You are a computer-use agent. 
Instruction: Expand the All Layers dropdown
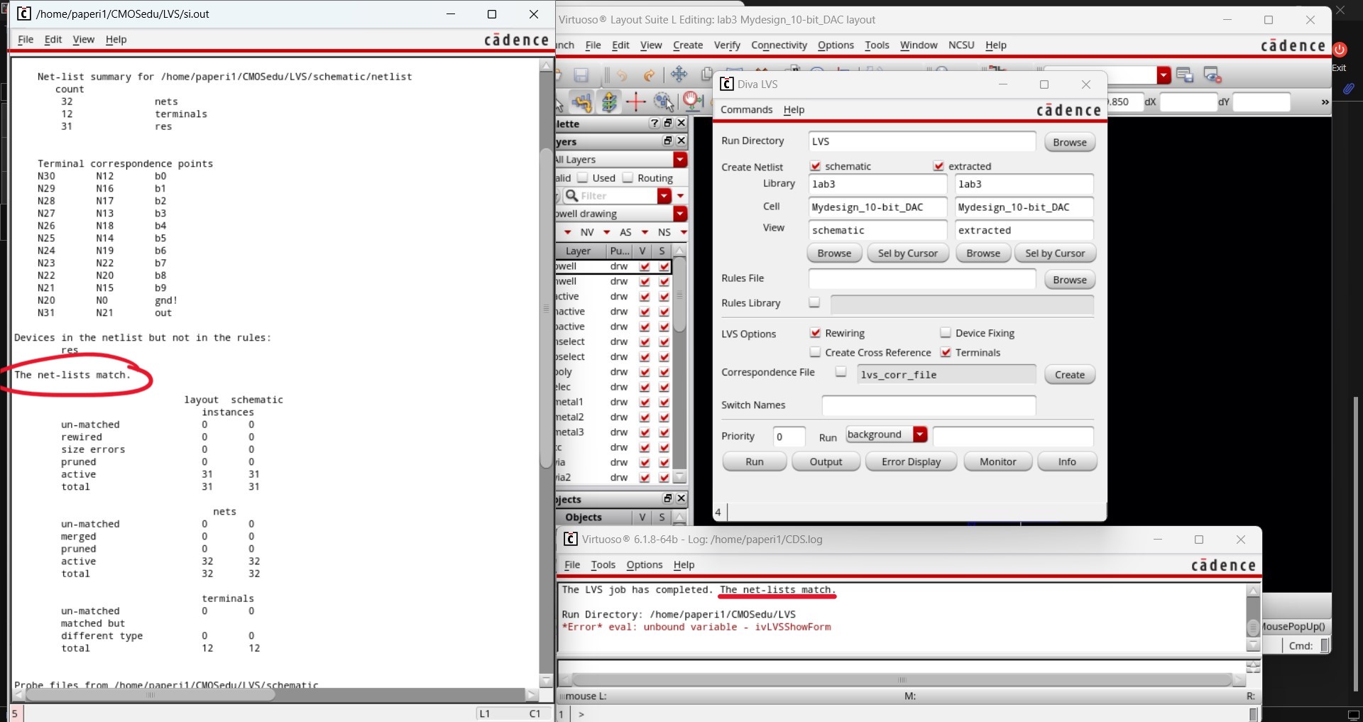(x=680, y=160)
